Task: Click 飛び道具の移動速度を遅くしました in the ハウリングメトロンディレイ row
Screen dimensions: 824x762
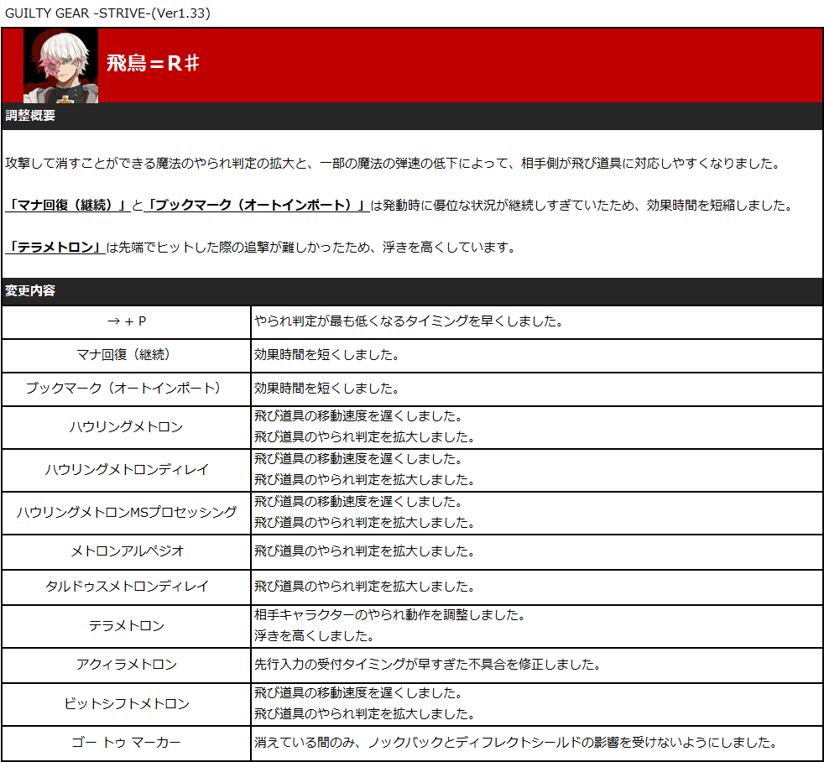Action: pyautogui.click(x=358, y=459)
